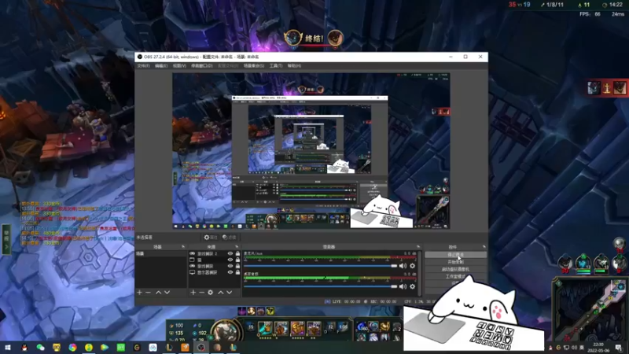This screenshot has width=629, height=354.
Task: Mute the 桌面音频 channel speaker
Action: coord(403,286)
